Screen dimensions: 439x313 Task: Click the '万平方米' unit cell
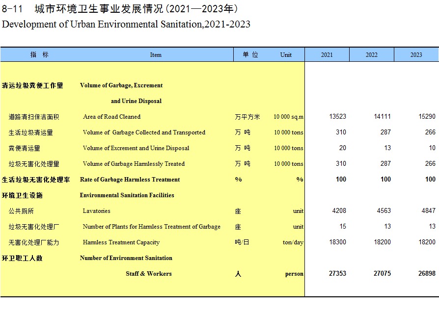[x=247, y=117]
